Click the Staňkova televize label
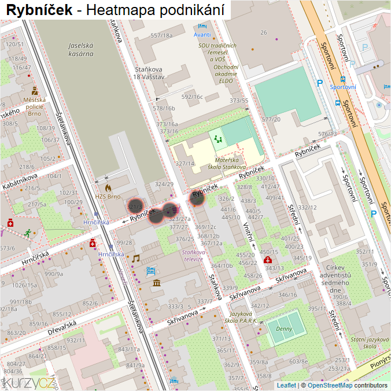 pos(194,256)
